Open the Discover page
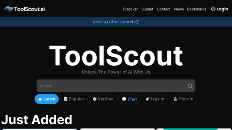 point(130,9)
